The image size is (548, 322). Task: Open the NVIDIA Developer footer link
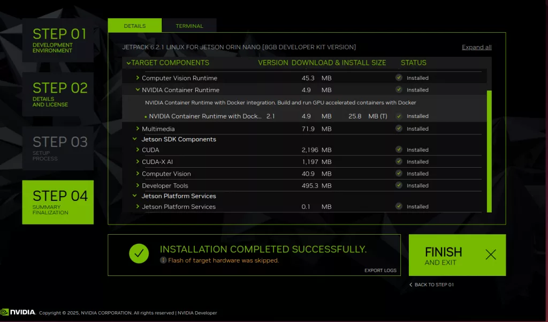(197, 313)
